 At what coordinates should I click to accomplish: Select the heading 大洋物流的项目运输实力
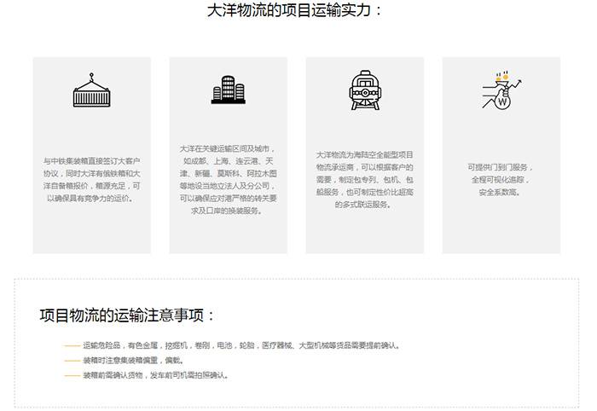point(295,11)
